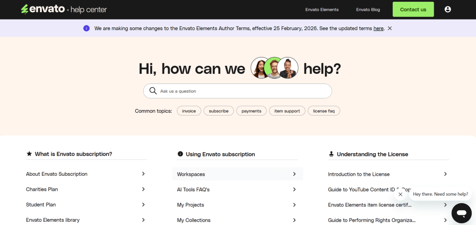The height and width of the screenshot is (225, 476).
Task: Open the Envato Elements nav link
Action: [322, 10]
